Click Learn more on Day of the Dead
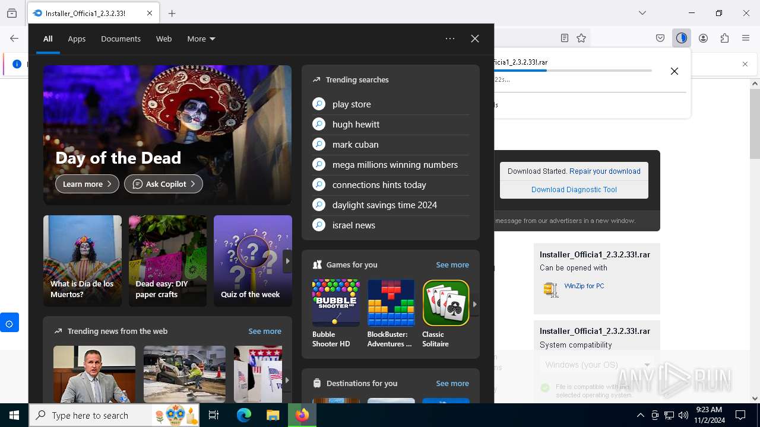Image resolution: width=760 pixels, height=427 pixels. [x=87, y=184]
